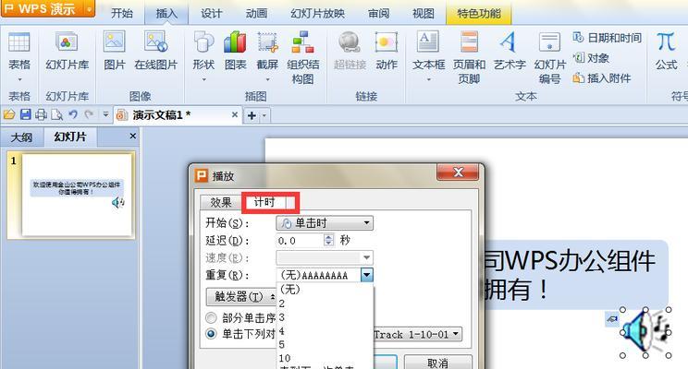Image resolution: width=688 pixels, height=369 pixels.
Task: Open the 审阅 ribbon tab
Action: 378,14
